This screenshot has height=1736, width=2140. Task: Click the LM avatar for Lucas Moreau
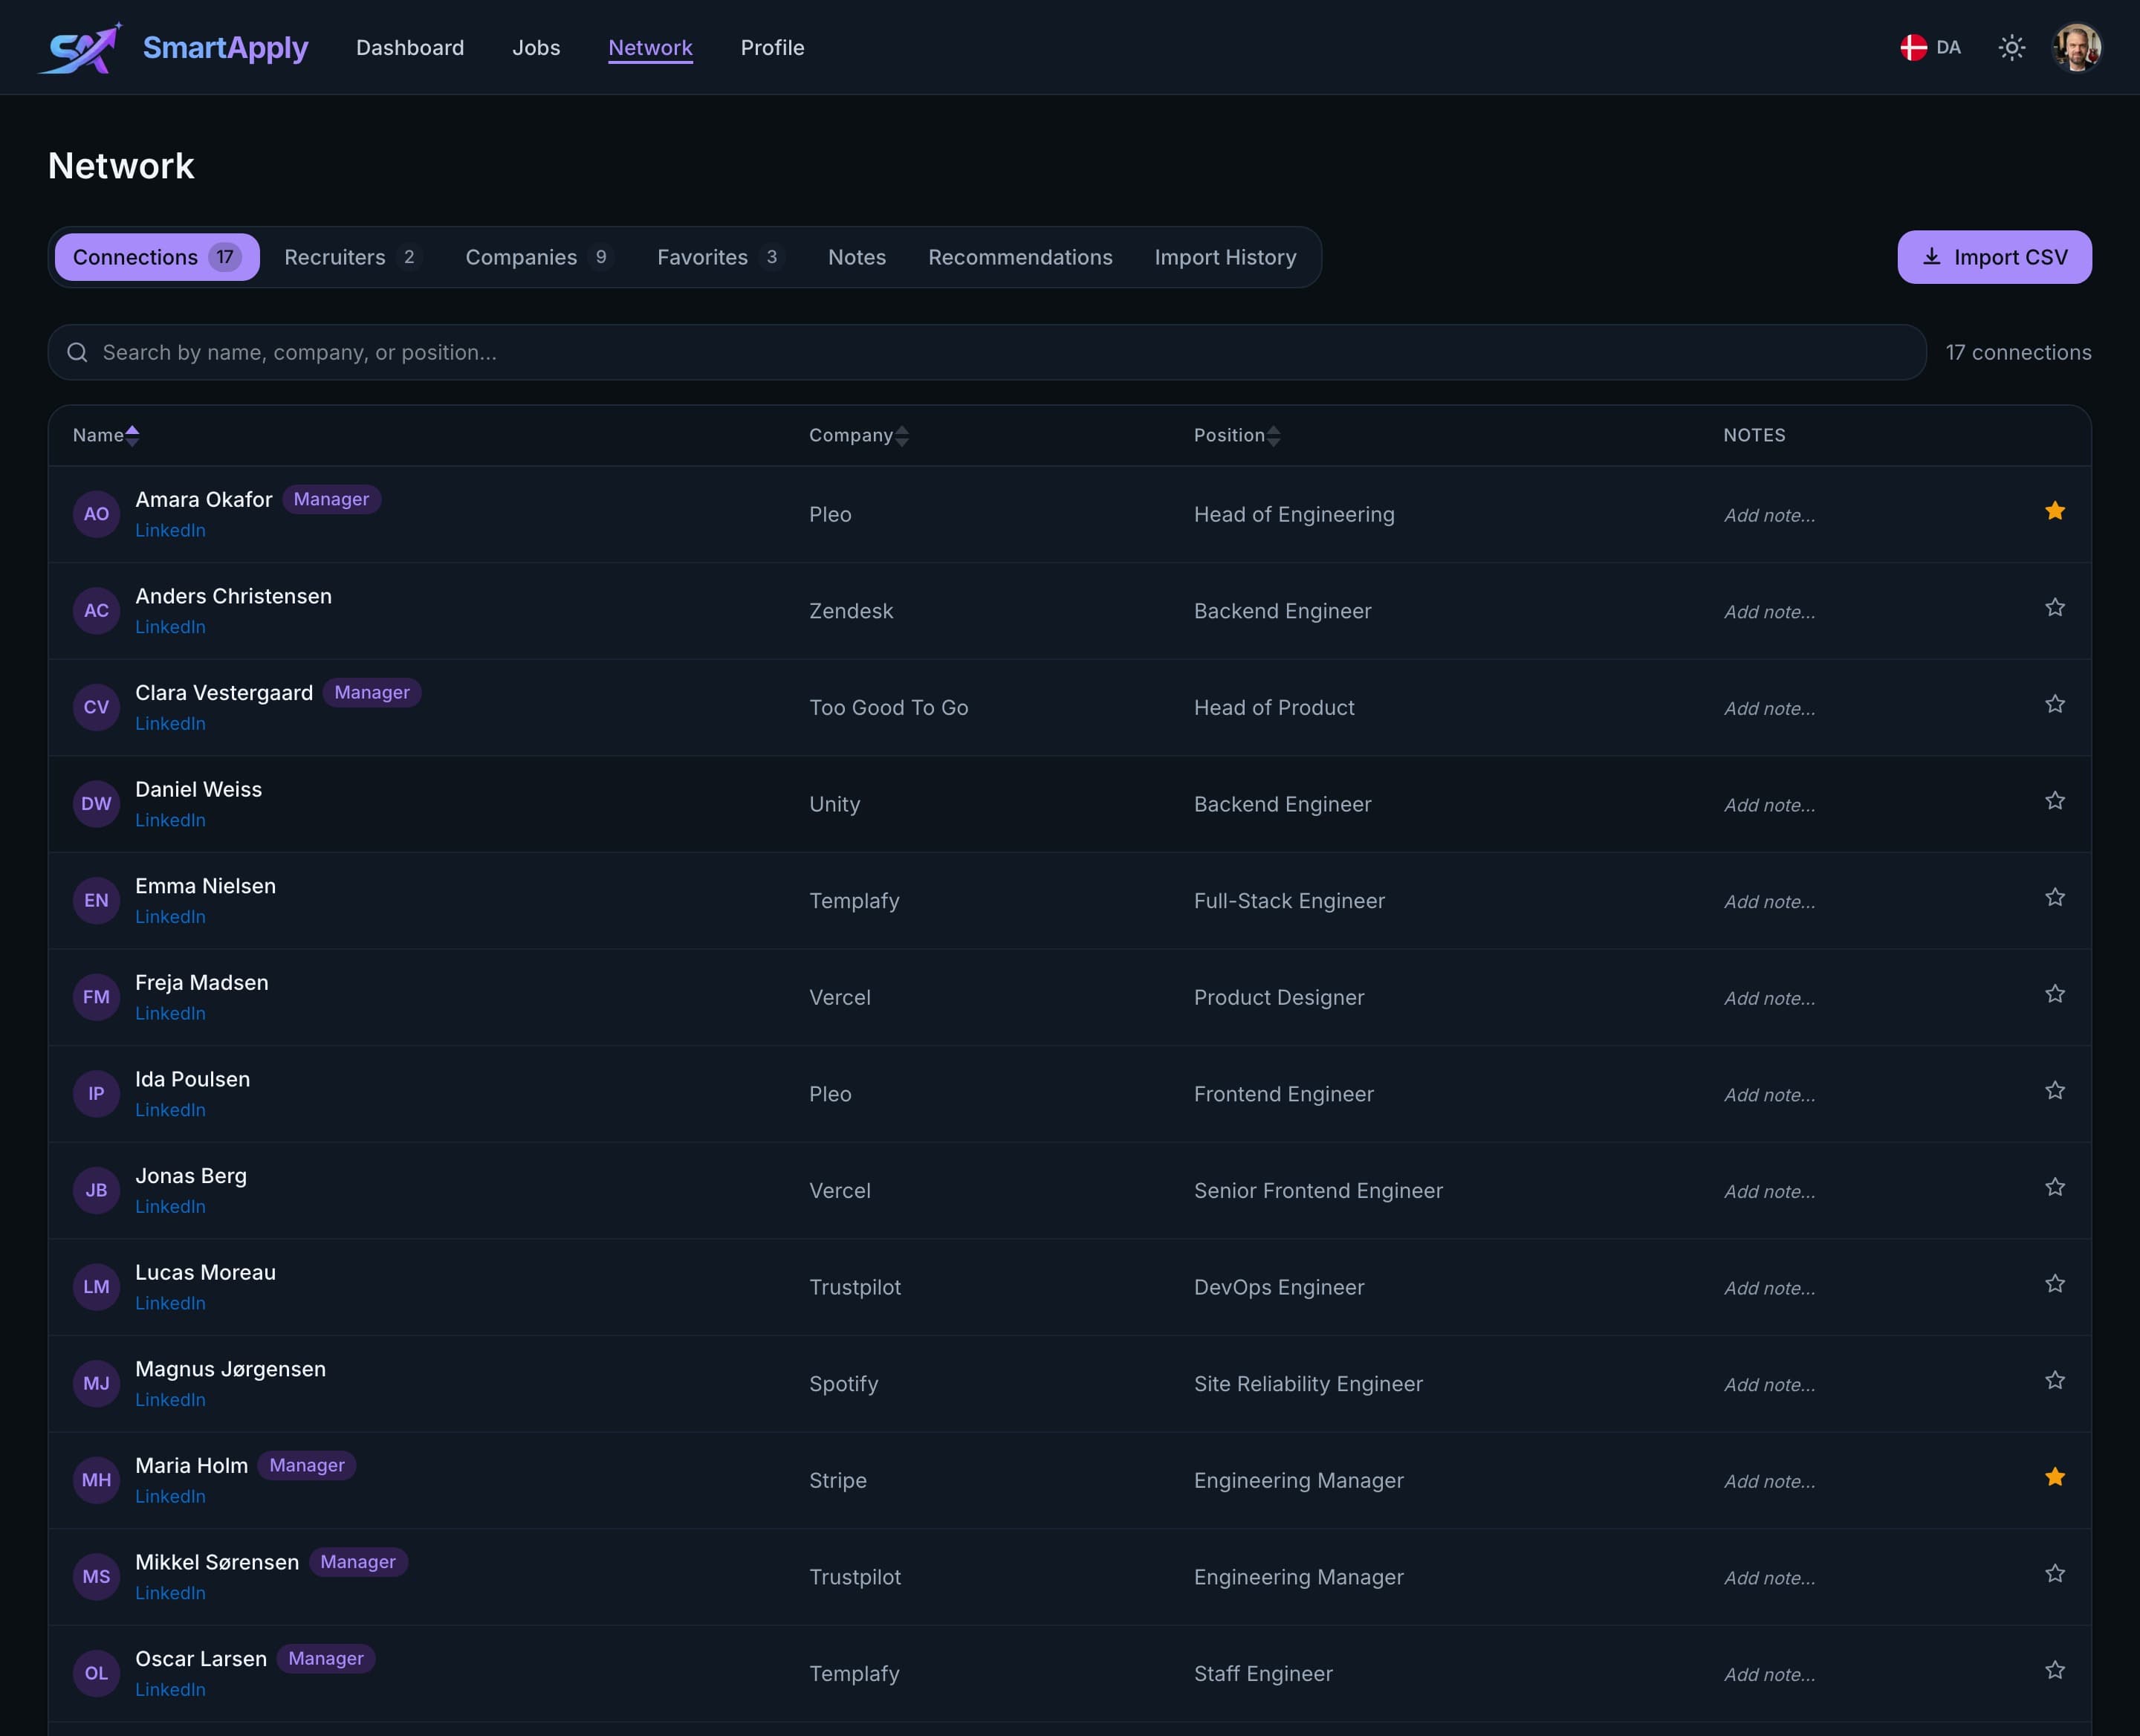point(96,1287)
